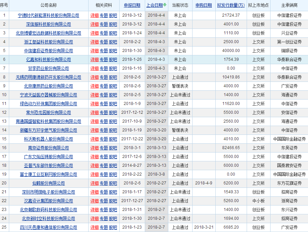308x232 pixels.
Task: Open 专题 for 绿色动力环保集团 row
Action: point(104,104)
